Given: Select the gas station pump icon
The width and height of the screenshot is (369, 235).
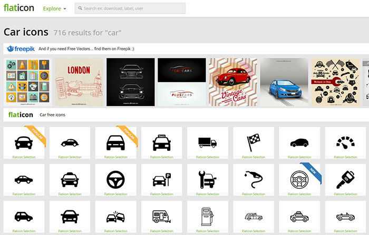Looking at the screenshot, I should 208,217.
